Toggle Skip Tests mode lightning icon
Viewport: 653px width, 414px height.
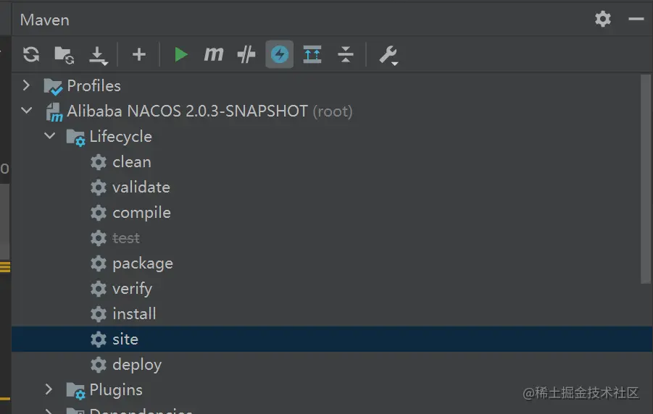point(280,54)
